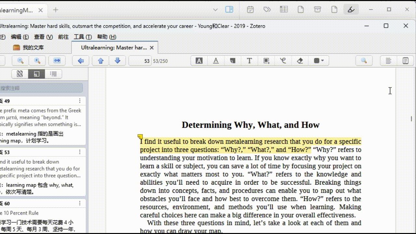Image resolution: width=416 pixels, height=234 pixels.
Task: Click the zoom in magnifier icon
Action: point(37,61)
